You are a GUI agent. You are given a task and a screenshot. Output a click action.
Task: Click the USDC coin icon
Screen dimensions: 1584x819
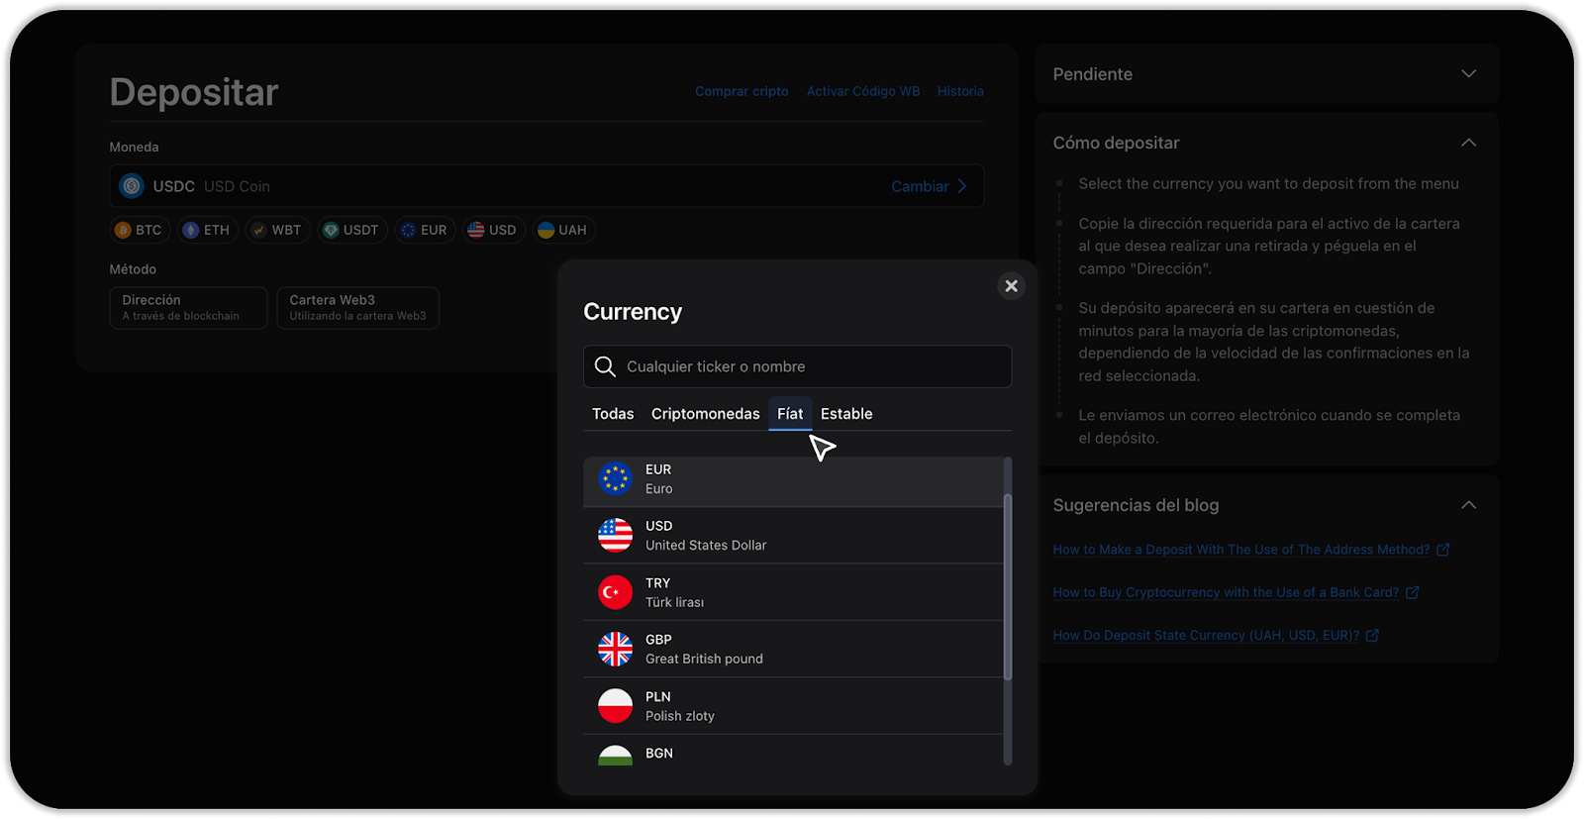pyautogui.click(x=132, y=186)
